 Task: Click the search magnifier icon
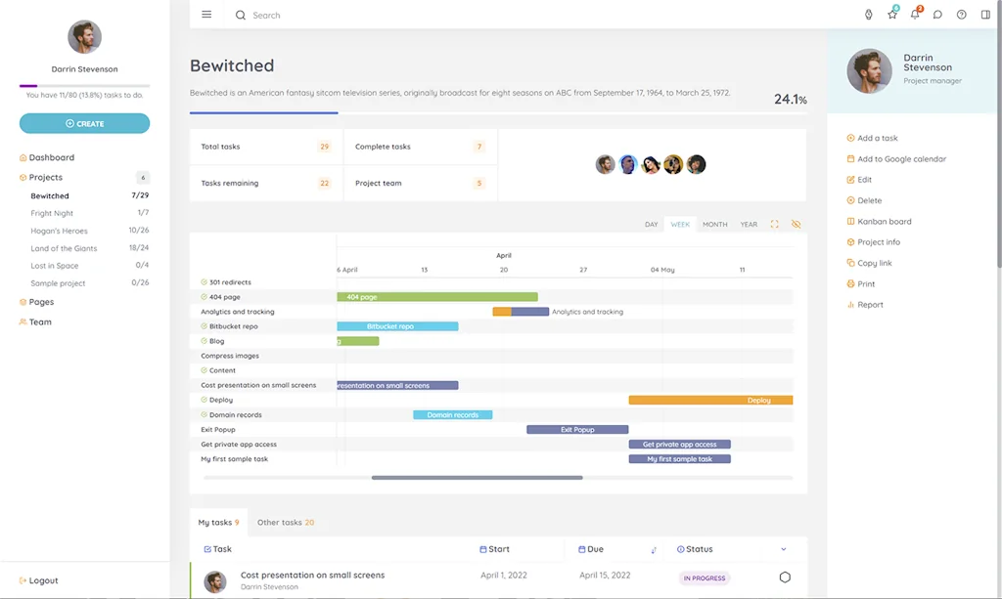(x=240, y=15)
